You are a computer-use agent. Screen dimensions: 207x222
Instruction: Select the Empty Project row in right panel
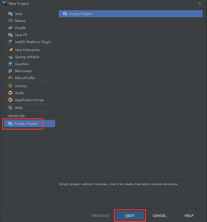click(x=131, y=14)
